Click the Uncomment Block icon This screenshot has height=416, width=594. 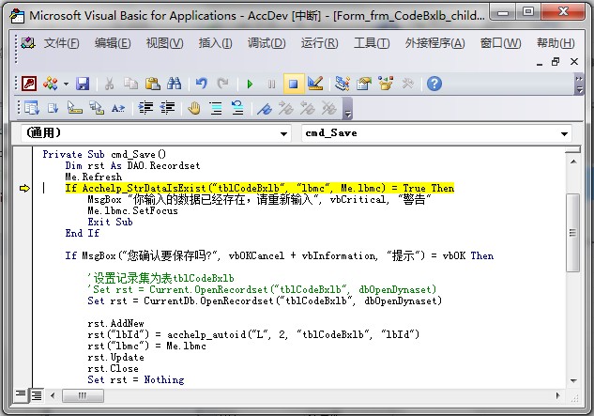[x=237, y=108]
